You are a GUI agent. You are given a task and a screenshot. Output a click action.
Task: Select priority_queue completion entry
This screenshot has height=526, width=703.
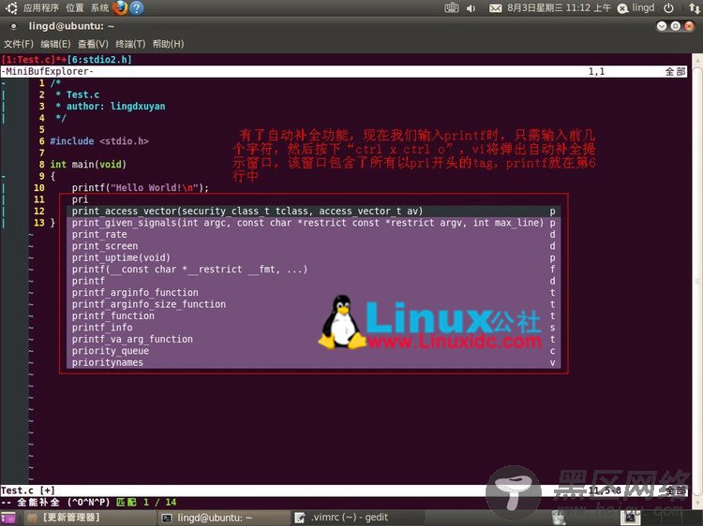(x=313, y=351)
